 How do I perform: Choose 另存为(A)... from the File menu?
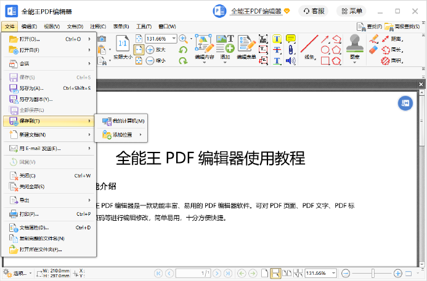point(36,88)
